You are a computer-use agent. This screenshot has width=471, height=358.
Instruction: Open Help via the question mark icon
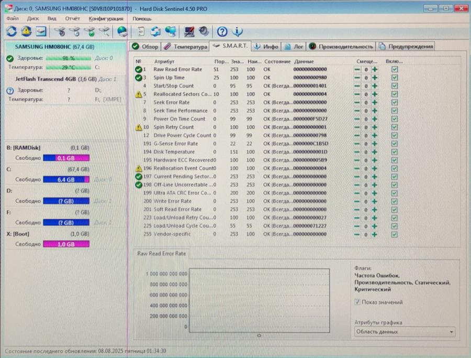[x=221, y=31]
